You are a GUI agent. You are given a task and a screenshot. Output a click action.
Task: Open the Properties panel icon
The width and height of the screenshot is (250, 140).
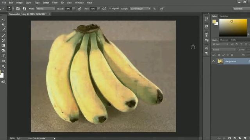tap(207, 26)
